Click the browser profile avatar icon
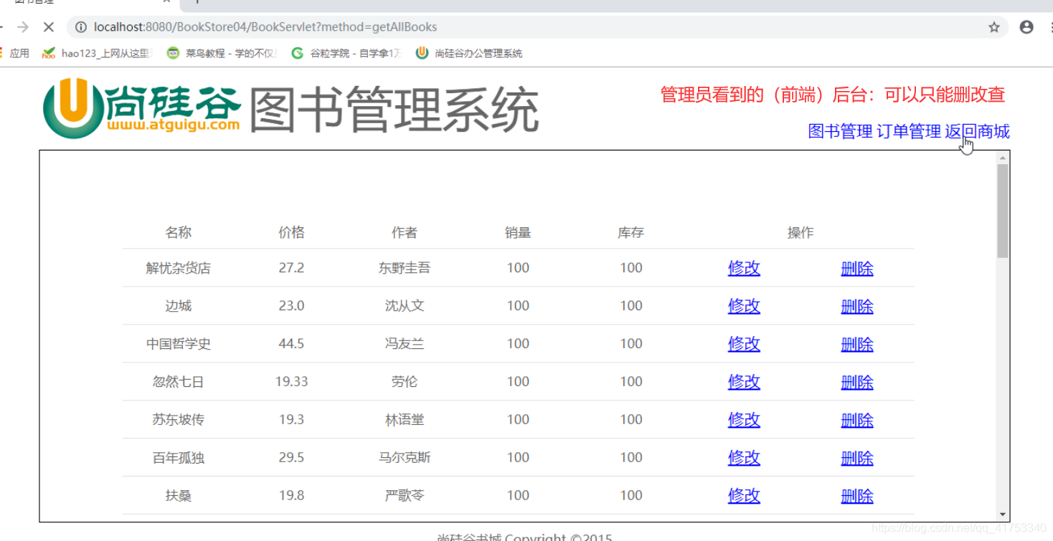This screenshot has height=541, width=1053. [x=1026, y=27]
